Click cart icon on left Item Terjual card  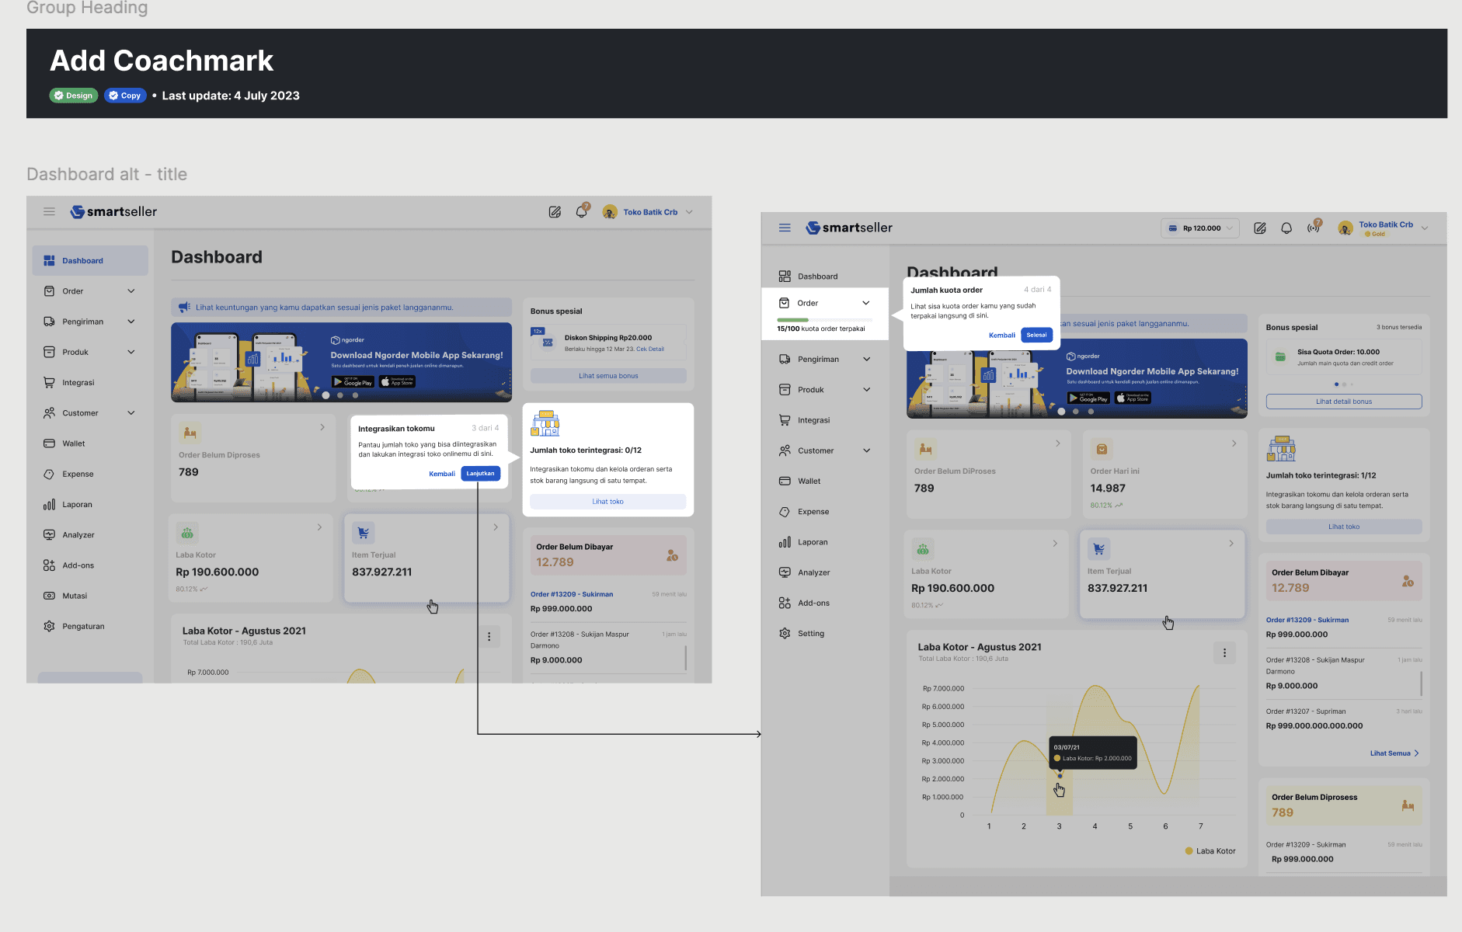(363, 533)
